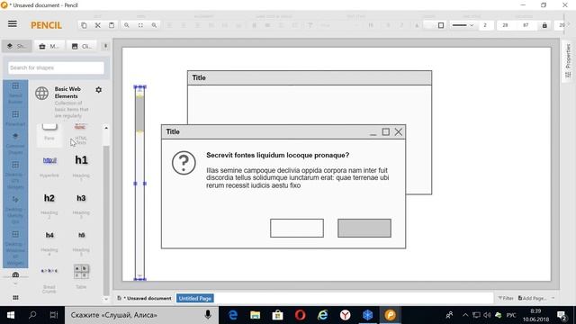
Task: Open Basic Web Elements settings gear
Action: 98,90
